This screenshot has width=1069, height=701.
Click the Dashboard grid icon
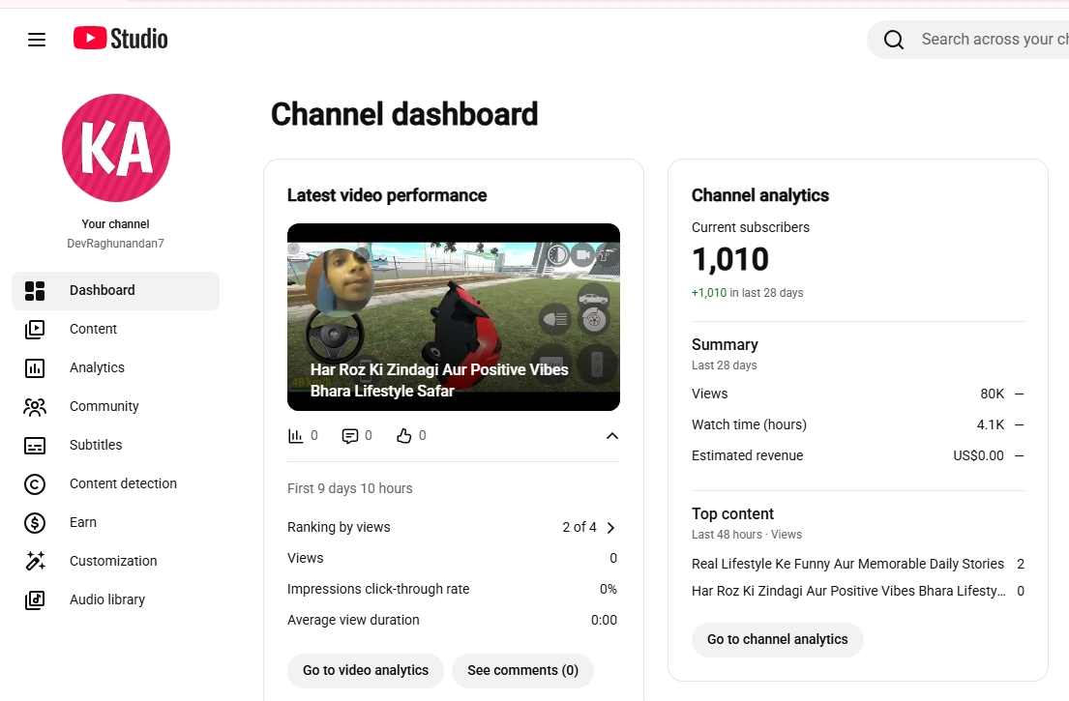tap(35, 291)
